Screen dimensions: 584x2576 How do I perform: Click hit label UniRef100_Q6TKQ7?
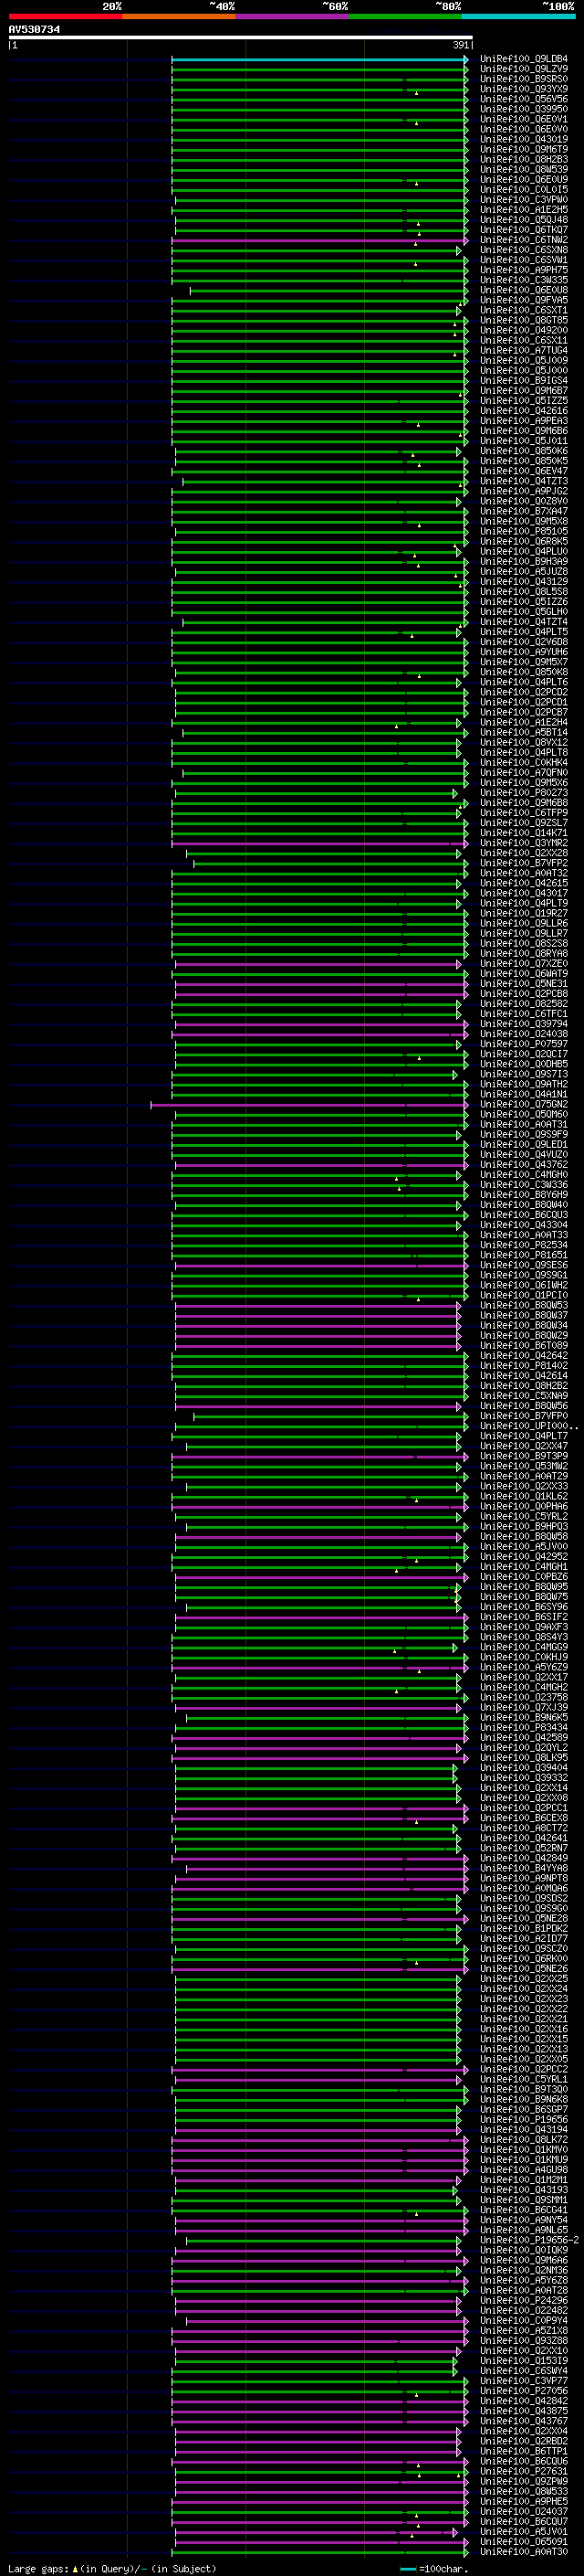point(524,230)
